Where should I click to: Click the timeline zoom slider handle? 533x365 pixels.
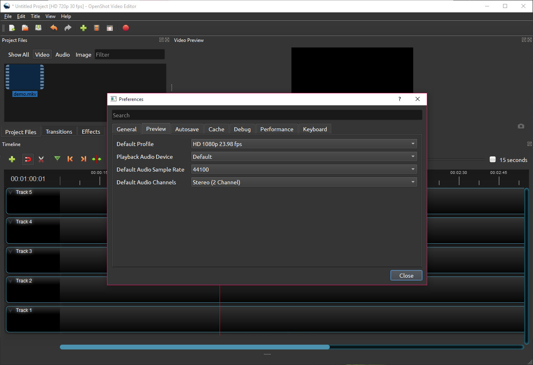coord(493,160)
